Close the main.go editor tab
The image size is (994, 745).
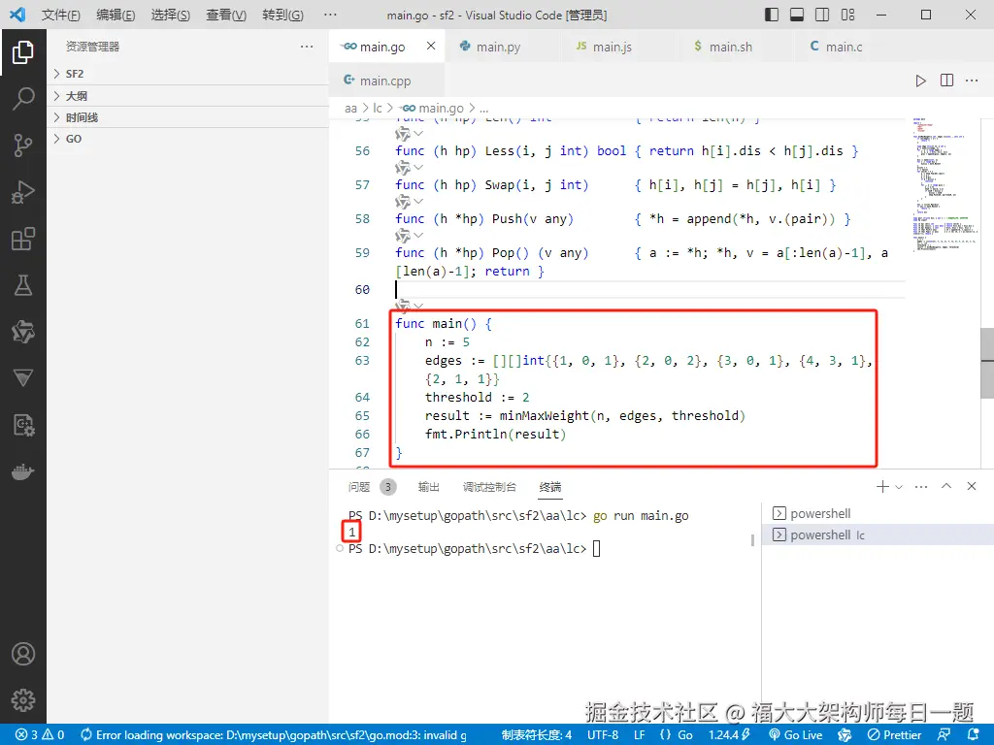point(431,46)
